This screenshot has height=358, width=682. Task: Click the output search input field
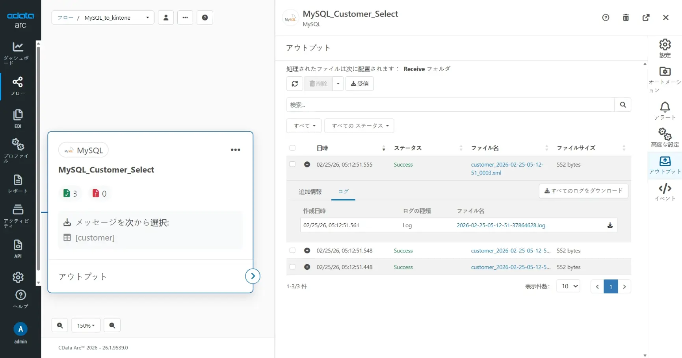[x=450, y=105]
